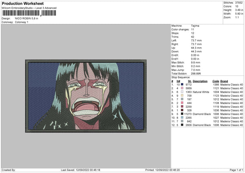Image resolution: width=245 pixels, height=173 pixels.
Task: Click the thread code '1027' in row 10
Action: pos(216,118)
